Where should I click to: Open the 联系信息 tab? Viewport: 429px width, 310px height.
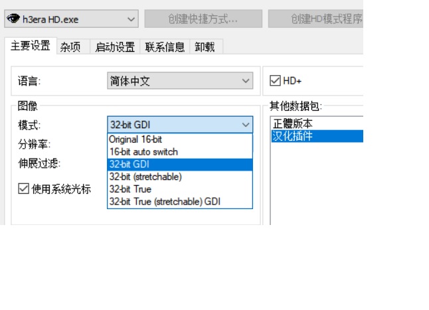click(165, 46)
